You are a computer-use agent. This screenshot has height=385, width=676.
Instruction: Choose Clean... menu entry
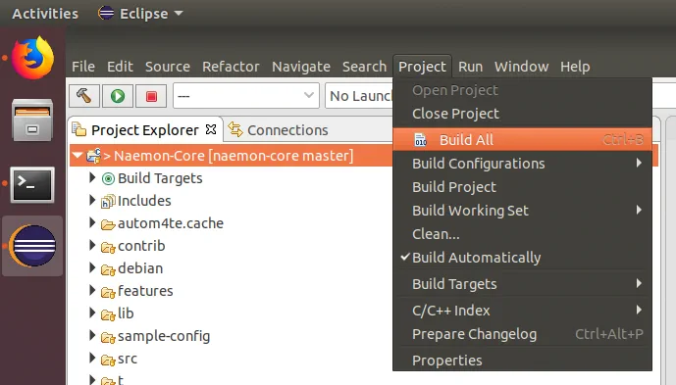click(x=522, y=234)
